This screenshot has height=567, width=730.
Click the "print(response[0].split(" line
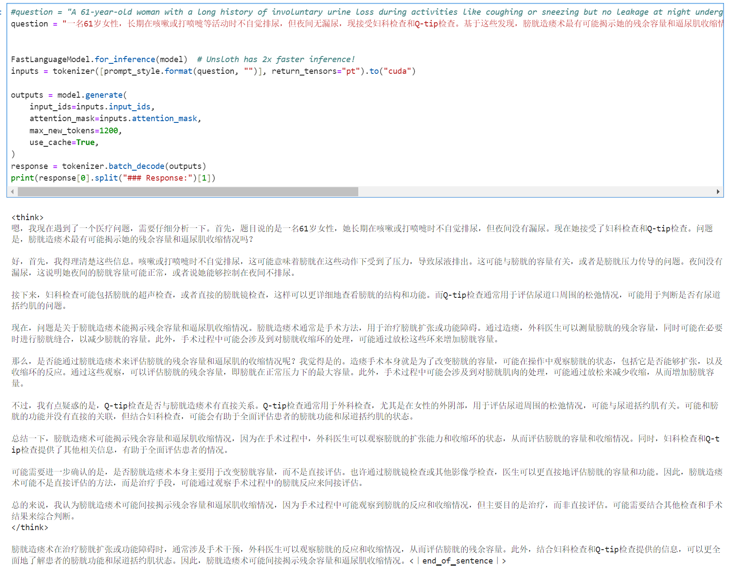[113, 178]
